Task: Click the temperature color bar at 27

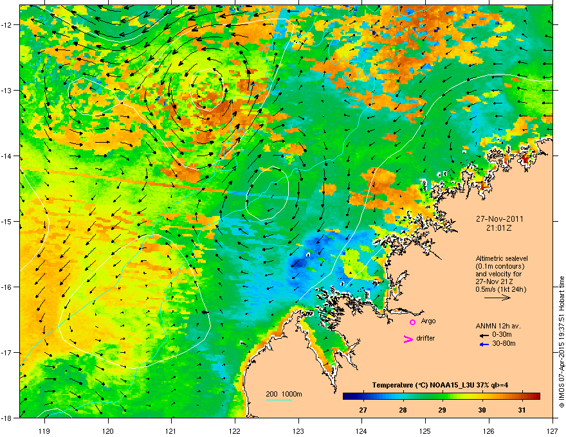Action: 363,397
